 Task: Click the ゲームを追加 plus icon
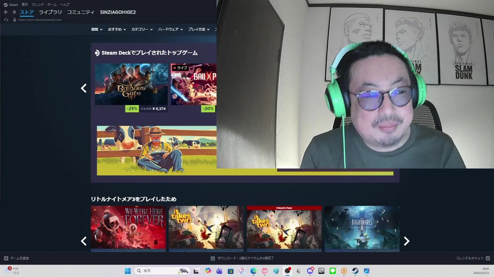tap(6, 258)
